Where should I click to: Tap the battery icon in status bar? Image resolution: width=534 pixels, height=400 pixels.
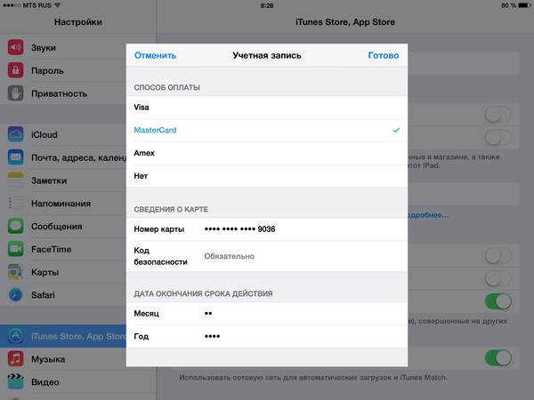pos(524,5)
